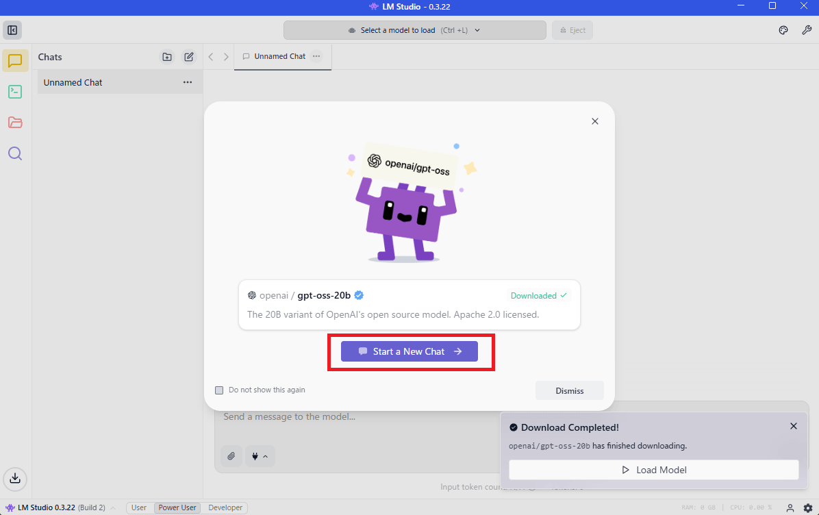The height and width of the screenshot is (515, 819).
Task: Go back with the left arrow
Action: 211,56
